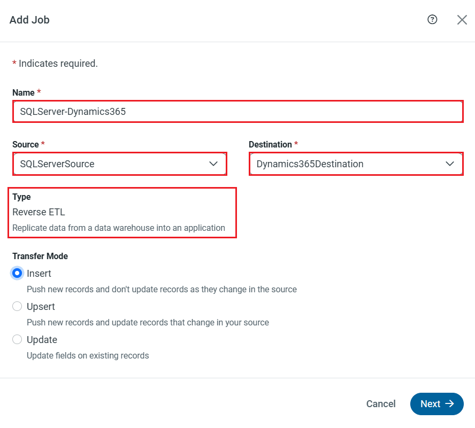Close the Add Job dialog
The height and width of the screenshot is (428, 475).
[462, 20]
